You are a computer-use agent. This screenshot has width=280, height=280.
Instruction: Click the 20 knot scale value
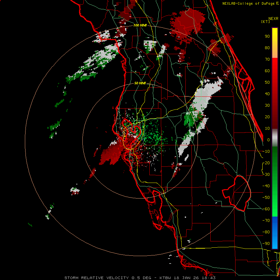tap(267, 117)
